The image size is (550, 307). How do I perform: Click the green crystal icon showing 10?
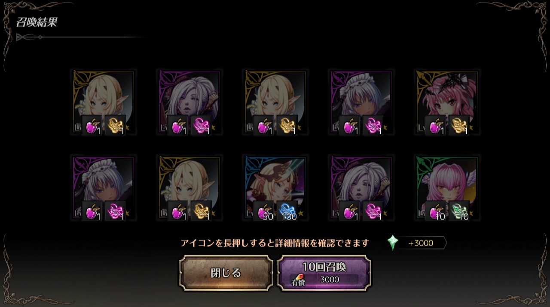(x=459, y=211)
